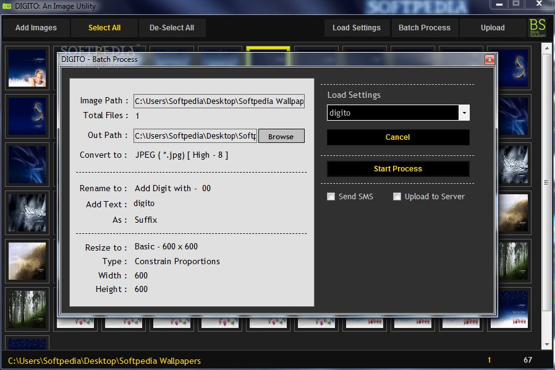
Task: Click the scrollbar down arrow
Action: (x=546, y=345)
